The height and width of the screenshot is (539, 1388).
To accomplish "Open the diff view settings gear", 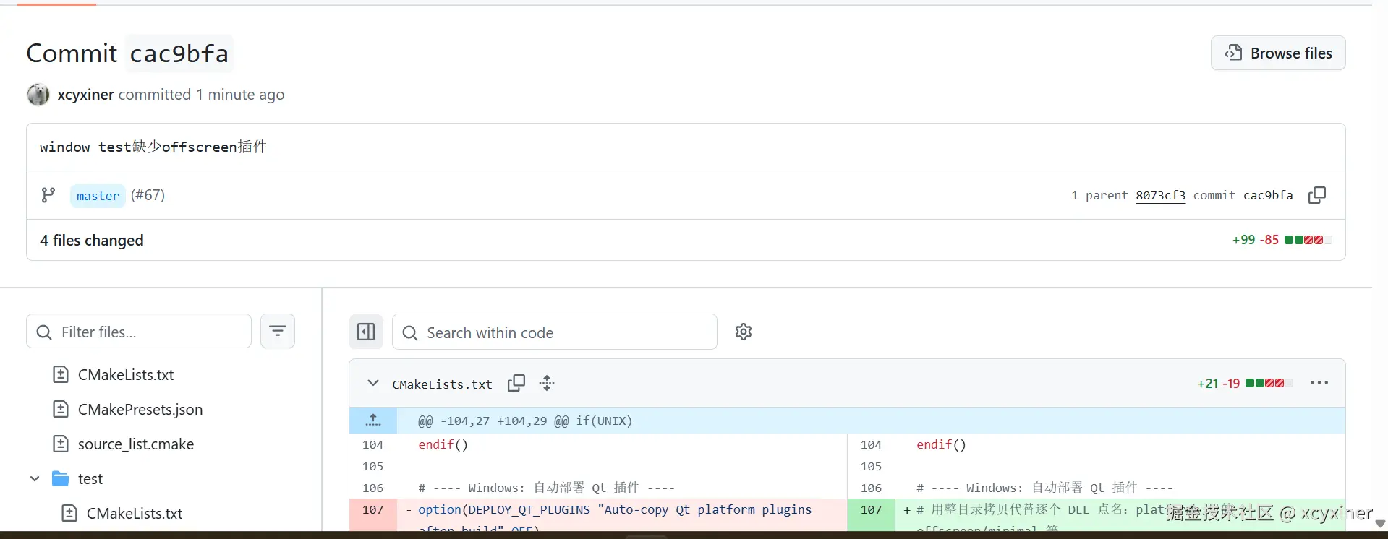I will click(x=744, y=332).
